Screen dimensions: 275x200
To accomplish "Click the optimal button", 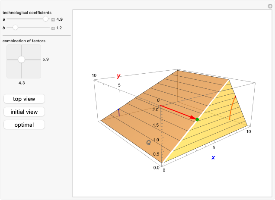I will tap(24, 125).
